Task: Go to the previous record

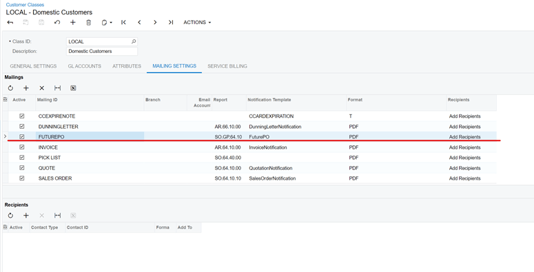Action: coord(139,23)
